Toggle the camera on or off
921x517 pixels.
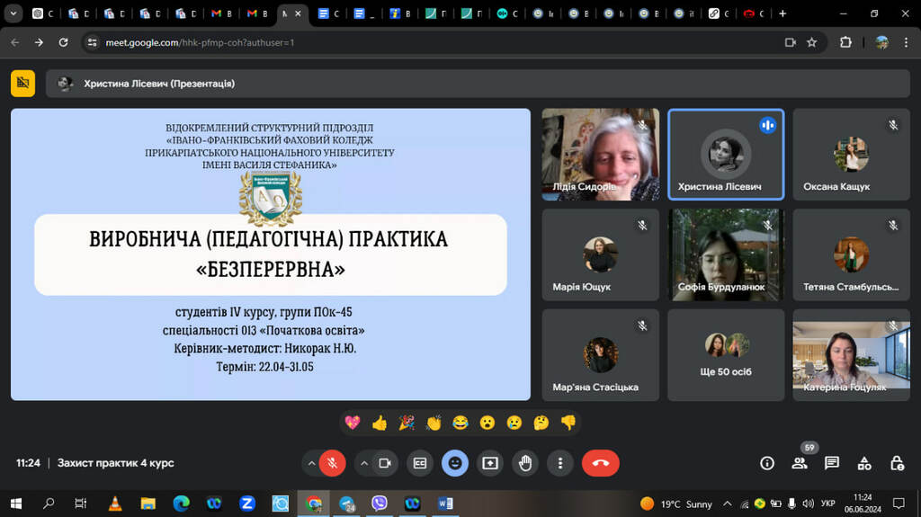pyautogui.click(x=384, y=463)
